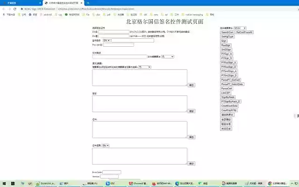Open the csp bookmark folder
The width and height of the screenshot is (299, 187).
[x=58, y=14]
